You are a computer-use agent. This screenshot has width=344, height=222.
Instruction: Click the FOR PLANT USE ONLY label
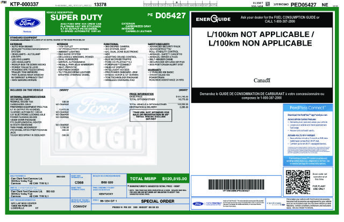coord(319,187)
